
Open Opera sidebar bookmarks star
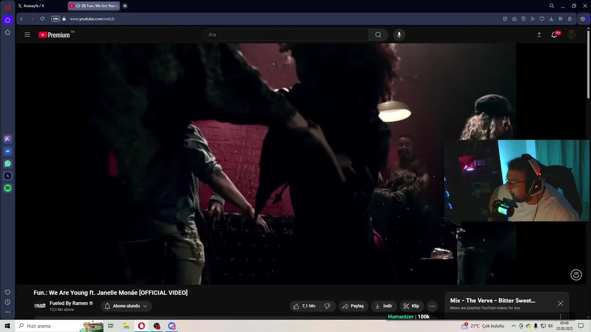pos(7,32)
